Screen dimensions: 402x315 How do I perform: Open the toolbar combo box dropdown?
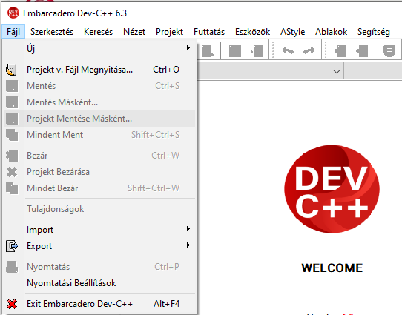coord(337,72)
